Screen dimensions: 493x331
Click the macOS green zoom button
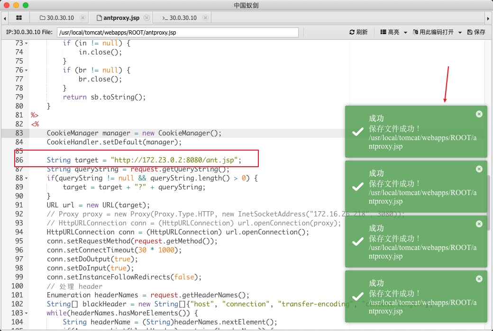click(x=26, y=5)
